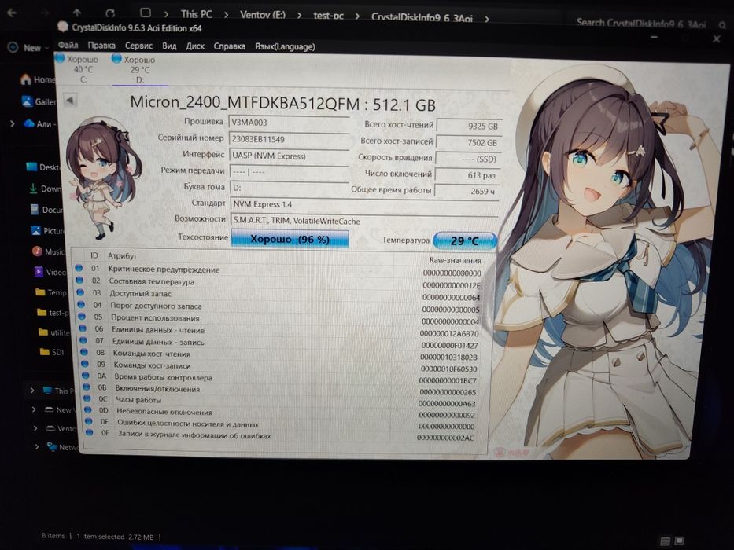
Task: Click the CrystalDiskInfo title bar icon
Action: 63,27
